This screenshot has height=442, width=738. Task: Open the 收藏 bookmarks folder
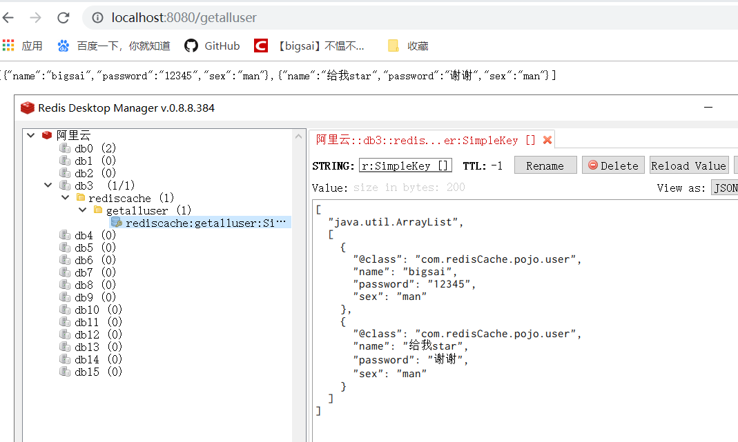pos(407,46)
